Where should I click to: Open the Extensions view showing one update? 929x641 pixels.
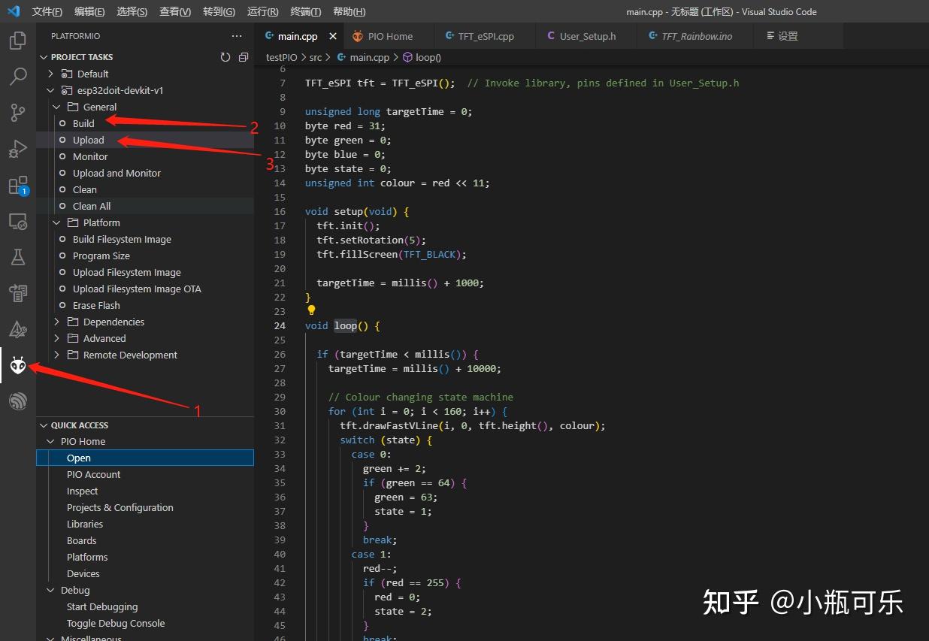click(17, 185)
